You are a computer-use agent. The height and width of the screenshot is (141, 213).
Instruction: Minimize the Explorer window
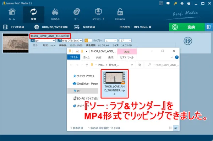coord(152,51)
